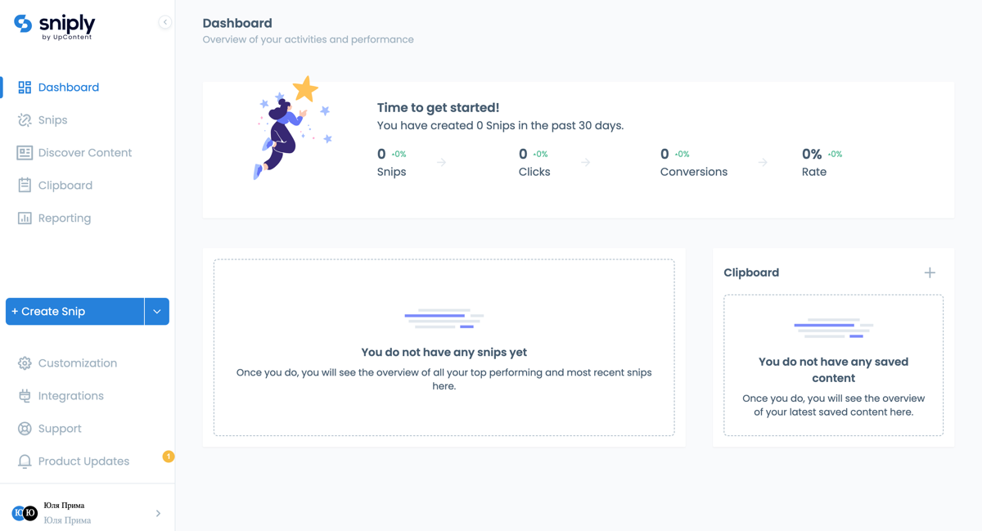
Task: Open Discover Content from the sidebar icon
Action: [25, 152]
